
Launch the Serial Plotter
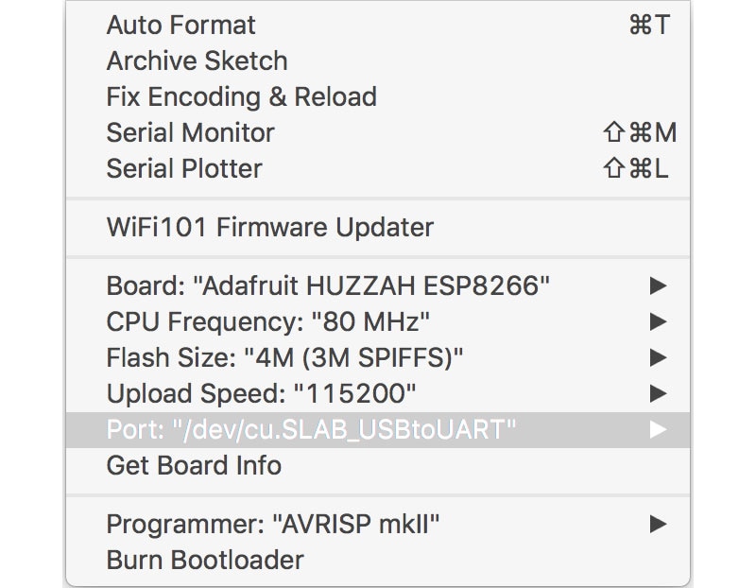tap(184, 169)
